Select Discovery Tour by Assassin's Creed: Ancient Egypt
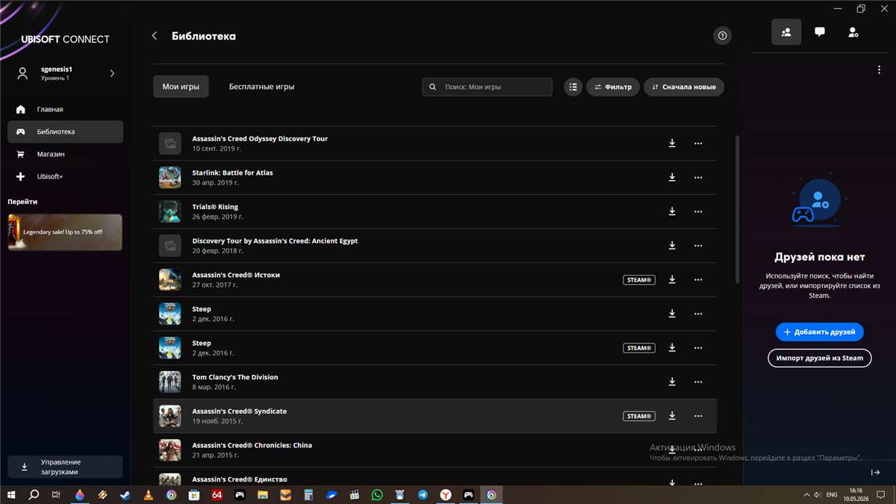 pos(275,241)
